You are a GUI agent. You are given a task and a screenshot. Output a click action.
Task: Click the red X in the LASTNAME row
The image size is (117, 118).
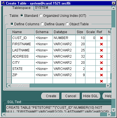pyautogui.click(x=101, y=50)
